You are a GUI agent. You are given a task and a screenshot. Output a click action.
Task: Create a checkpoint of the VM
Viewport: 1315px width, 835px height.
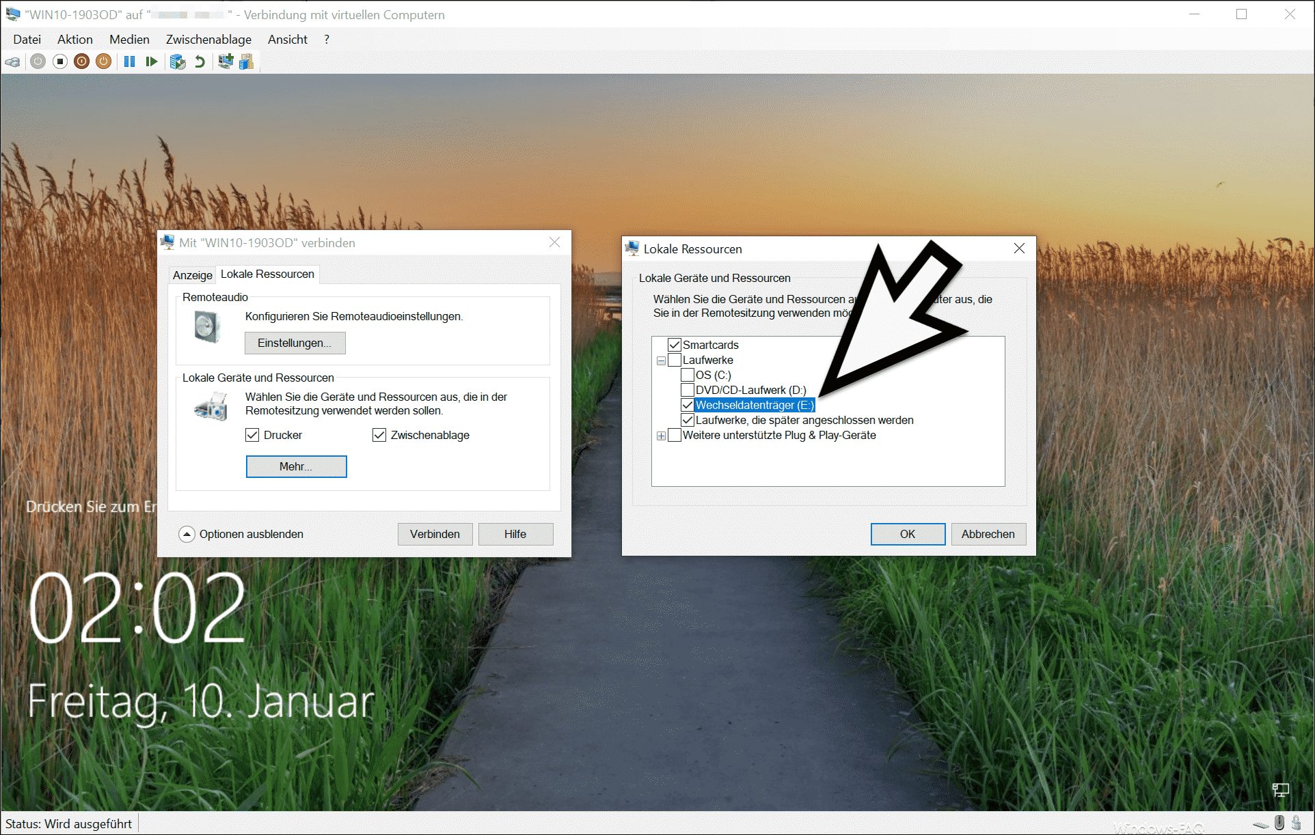click(177, 61)
